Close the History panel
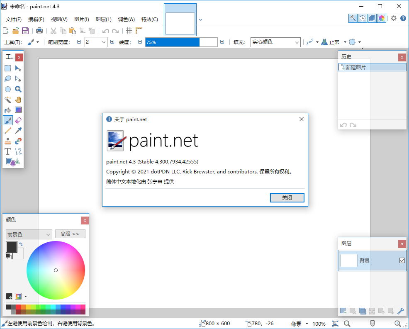 [x=402, y=57]
